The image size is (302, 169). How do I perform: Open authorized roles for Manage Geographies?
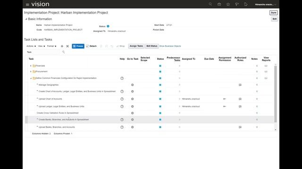(240, 85)
